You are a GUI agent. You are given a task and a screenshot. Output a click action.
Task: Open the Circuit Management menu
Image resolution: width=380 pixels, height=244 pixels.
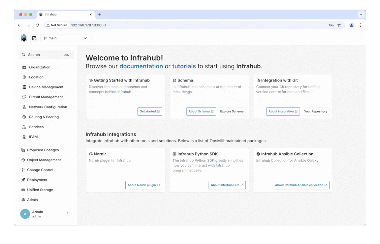pos(46,97)
